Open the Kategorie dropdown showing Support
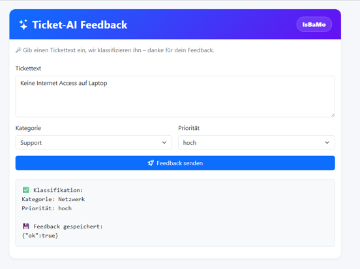The height and width of the screenshot is (269, 360). click(94, 142)
